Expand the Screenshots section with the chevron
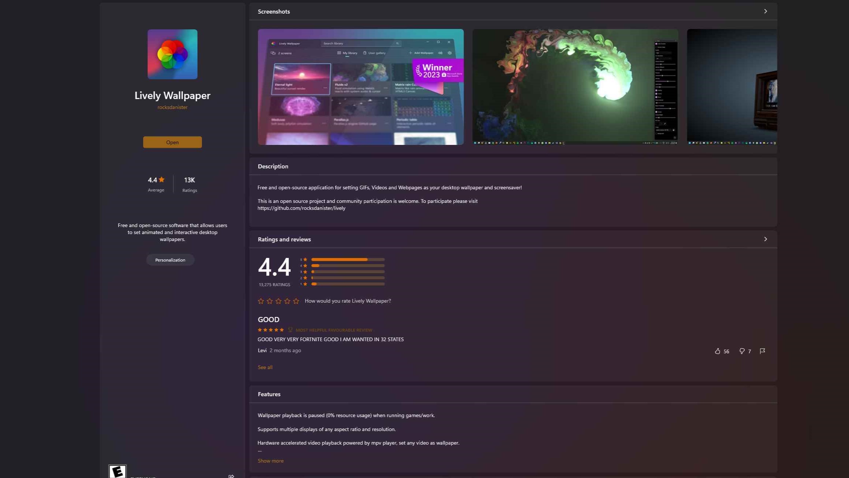Image resolution: width=849 pixels, height=478 pixels. pos(765,11)
